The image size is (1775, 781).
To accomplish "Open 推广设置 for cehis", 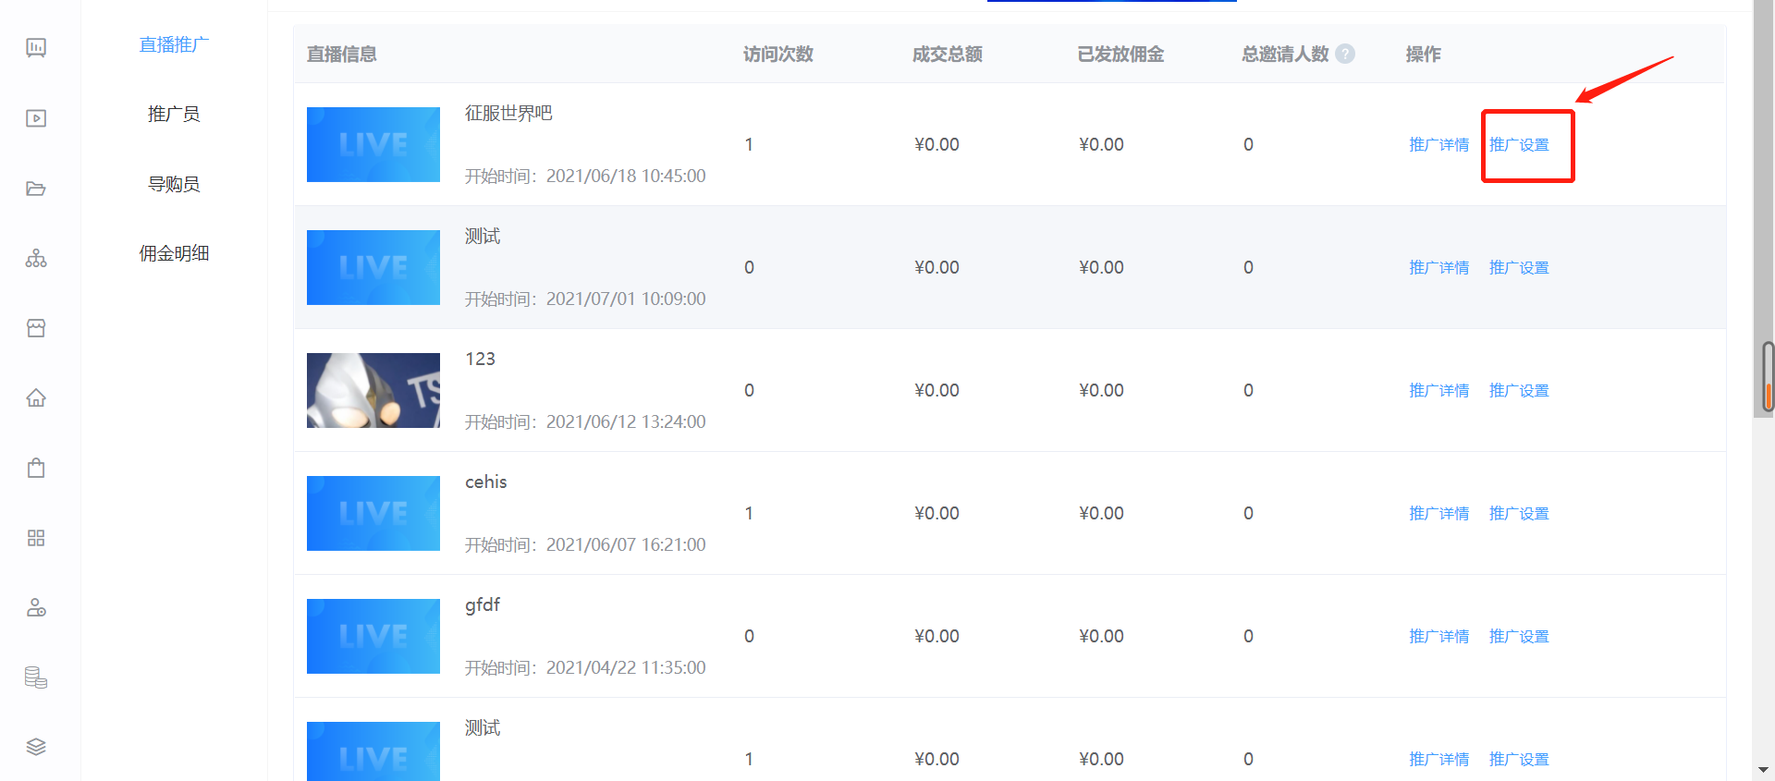I will pyautogui.click(x=1519, y=513).
